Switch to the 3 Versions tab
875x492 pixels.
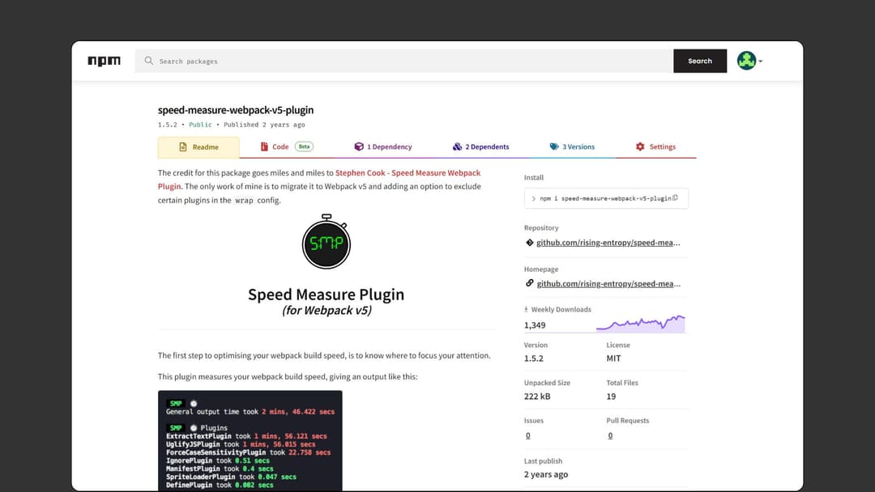[x=572, y=147]
